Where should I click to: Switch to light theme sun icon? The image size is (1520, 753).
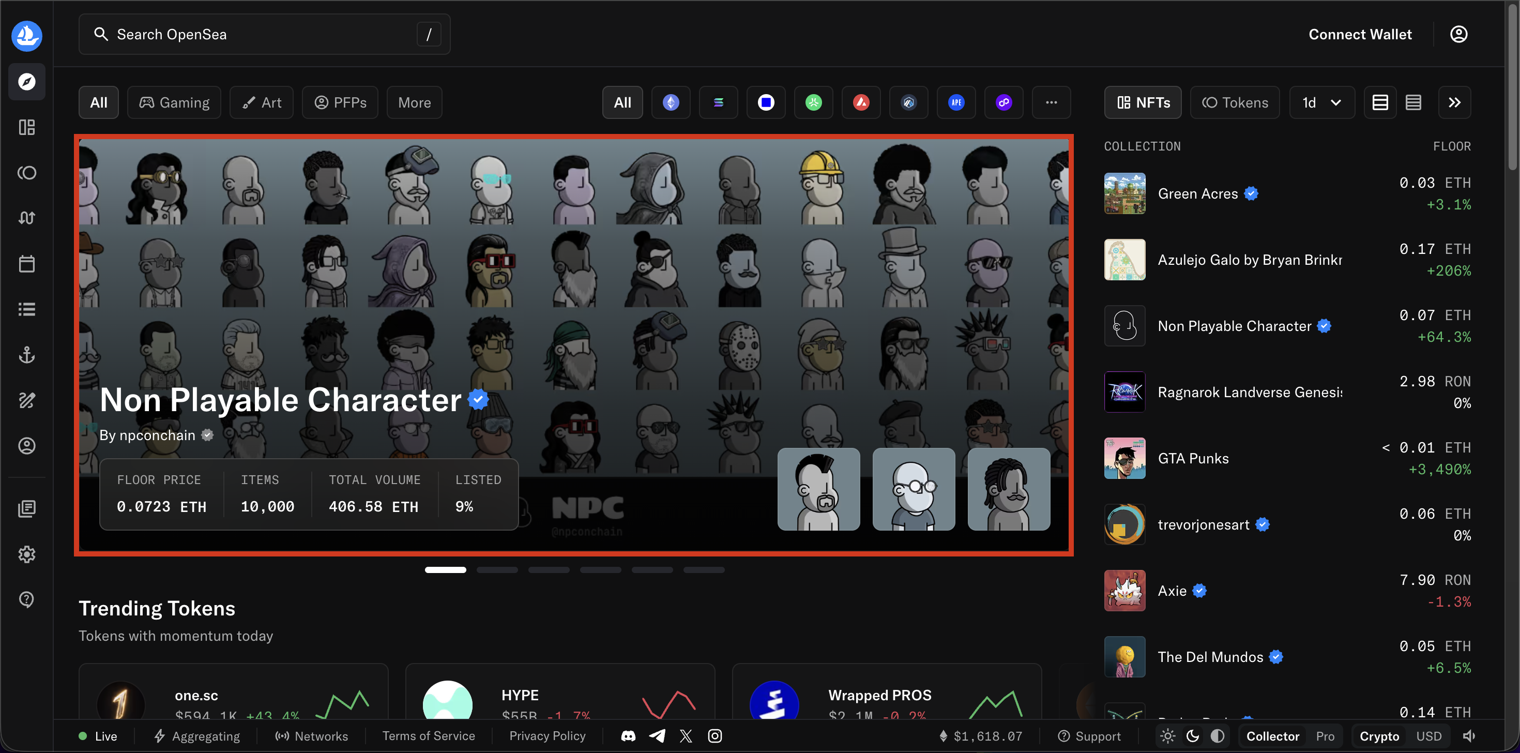(1167, 736)
